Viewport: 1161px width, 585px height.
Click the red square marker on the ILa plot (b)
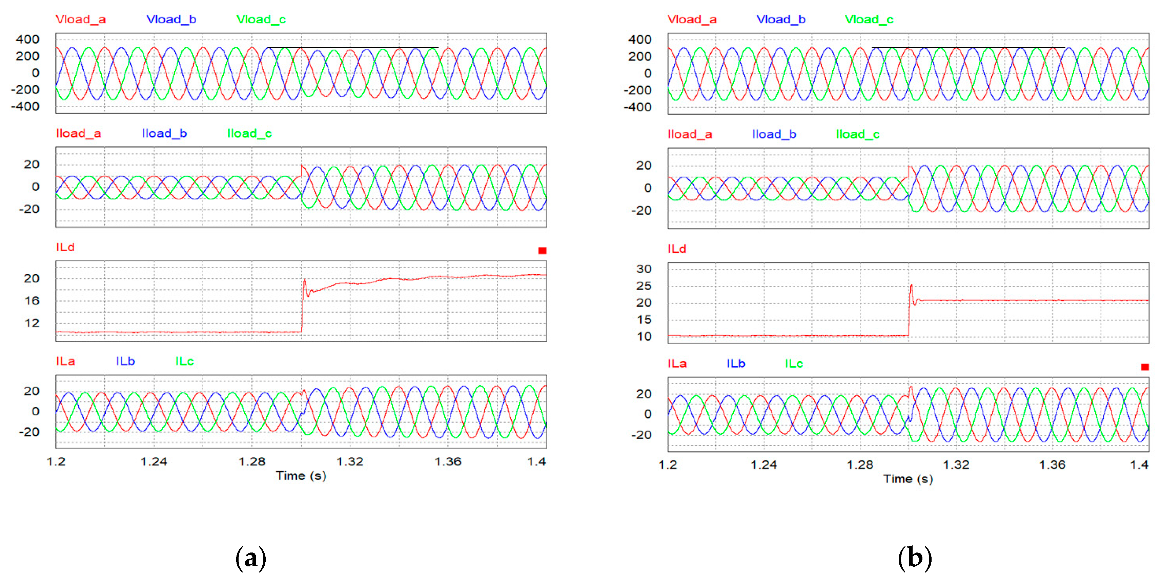[1144, 367]
